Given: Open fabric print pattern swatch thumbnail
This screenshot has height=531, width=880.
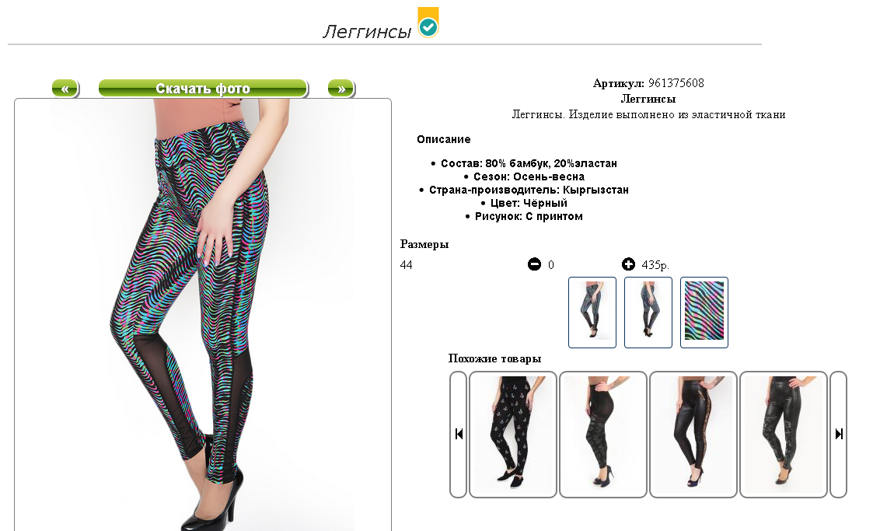Looking at the screenshot, I should [704, 312].
